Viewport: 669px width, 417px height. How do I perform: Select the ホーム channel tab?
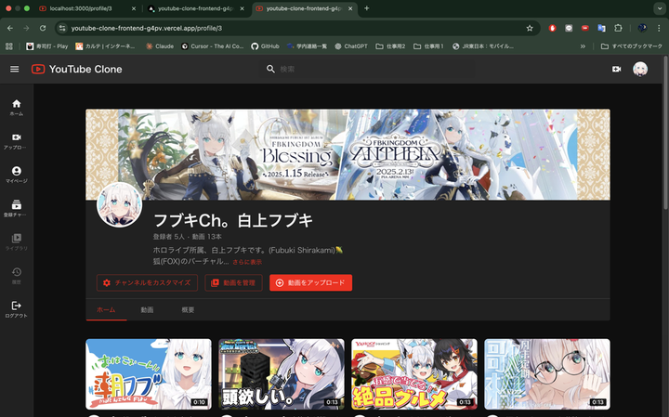click(x=106, y=309)
